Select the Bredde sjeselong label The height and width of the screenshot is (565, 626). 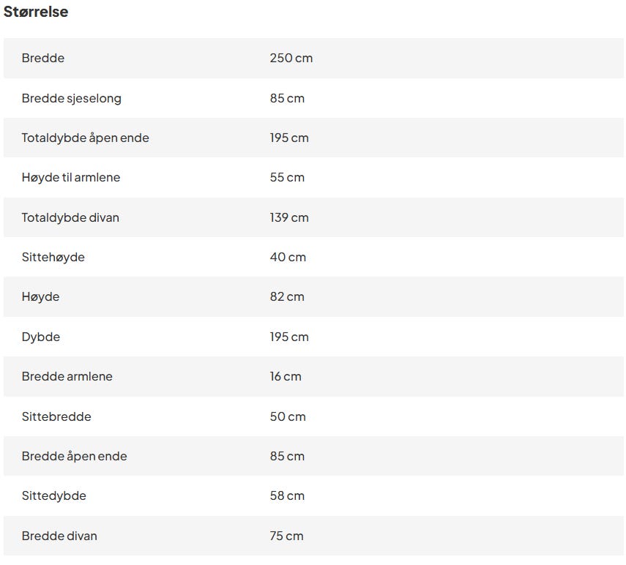pos(71,98)
